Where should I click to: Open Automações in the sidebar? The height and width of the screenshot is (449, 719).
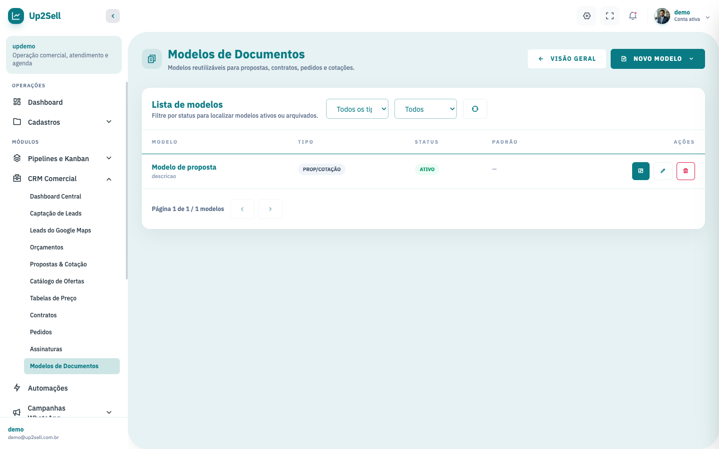(64, 388)
